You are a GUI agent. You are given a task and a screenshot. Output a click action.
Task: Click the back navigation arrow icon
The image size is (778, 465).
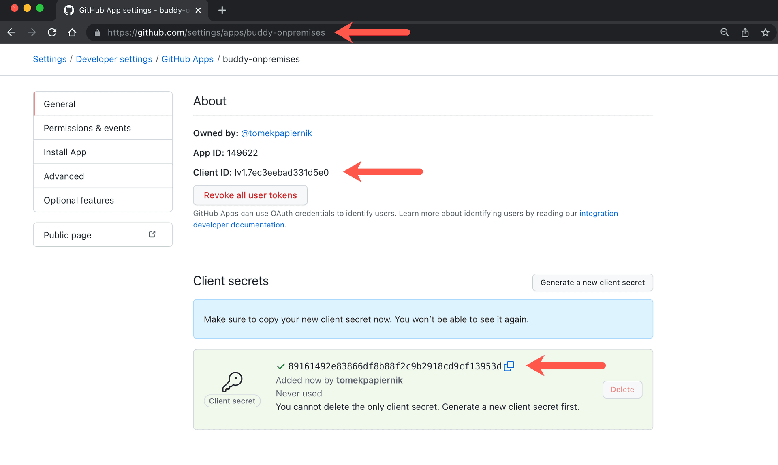point(11,32)
